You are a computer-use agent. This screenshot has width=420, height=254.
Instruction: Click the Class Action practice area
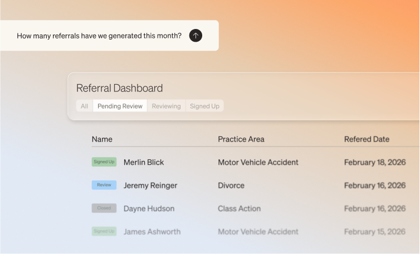coord(239,208)
